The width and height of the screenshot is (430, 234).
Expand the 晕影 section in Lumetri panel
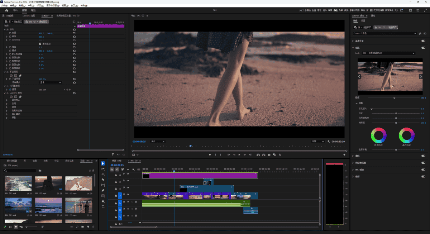(357, 177)
